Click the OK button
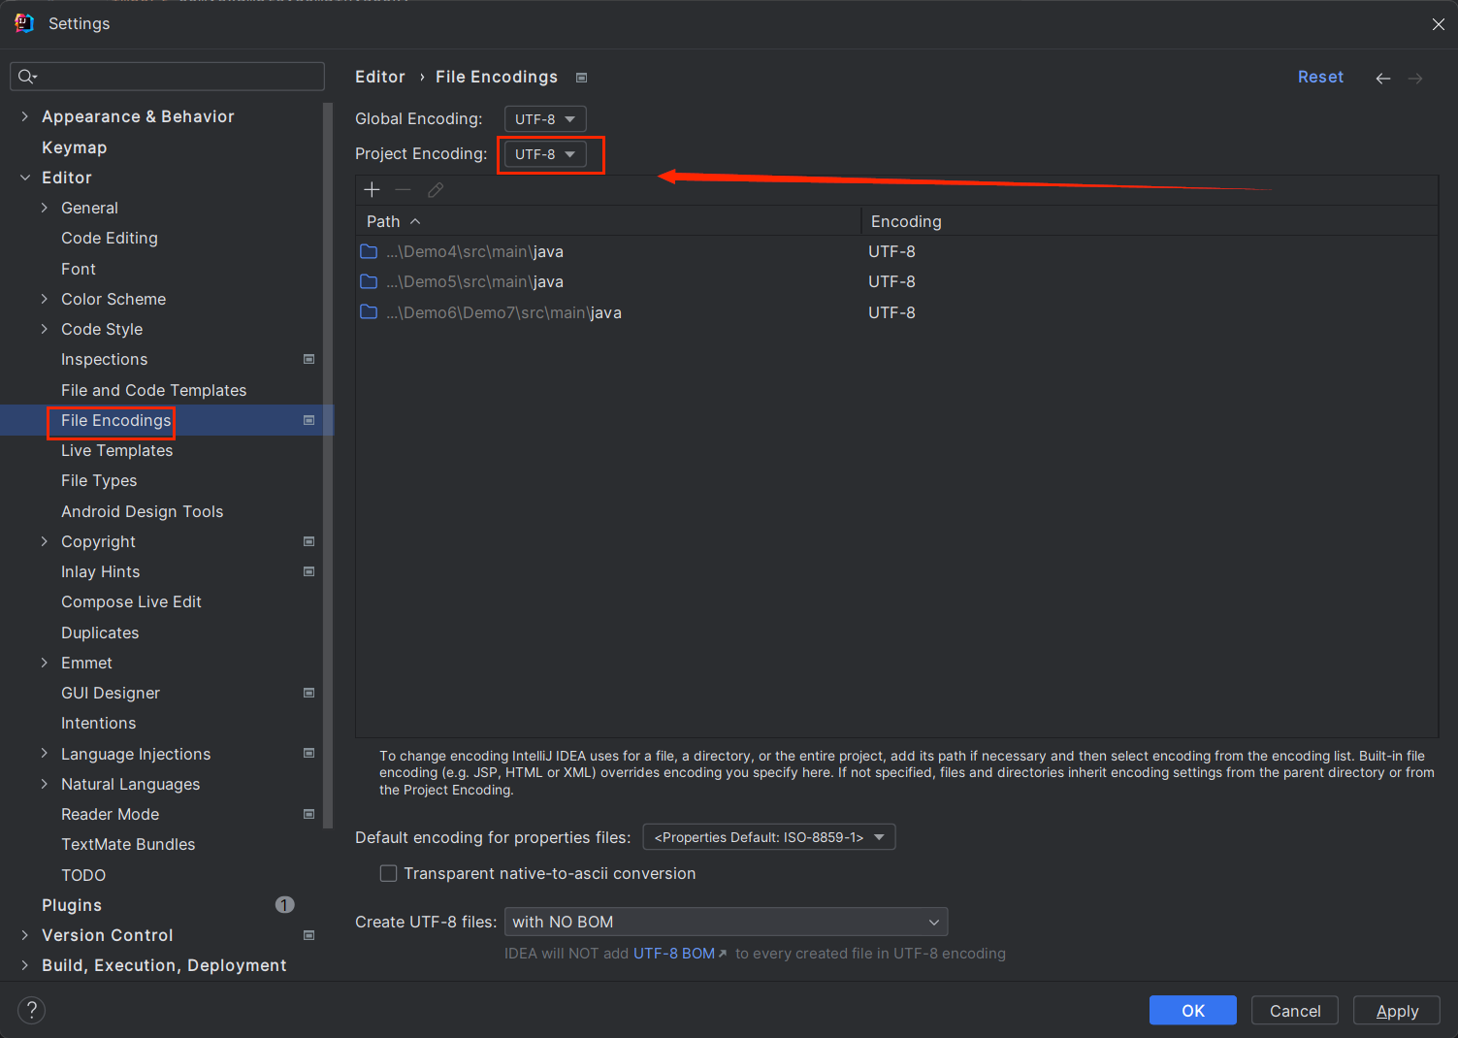1458x1038 pixels. tap(1193, 1010)
